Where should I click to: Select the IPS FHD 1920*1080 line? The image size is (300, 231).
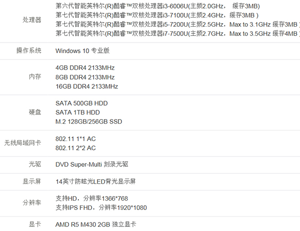pos(101,207)
